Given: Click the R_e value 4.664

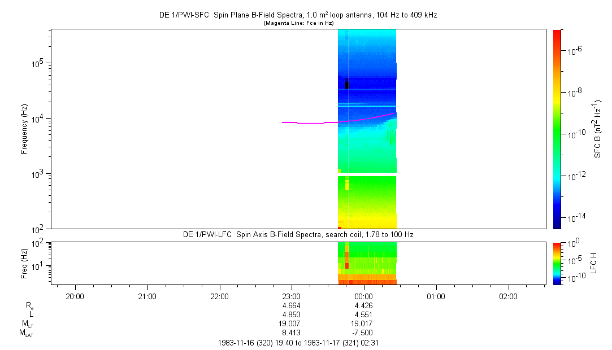Looking at the screenshot, I should pyautogui.click(x=291, y=305).
